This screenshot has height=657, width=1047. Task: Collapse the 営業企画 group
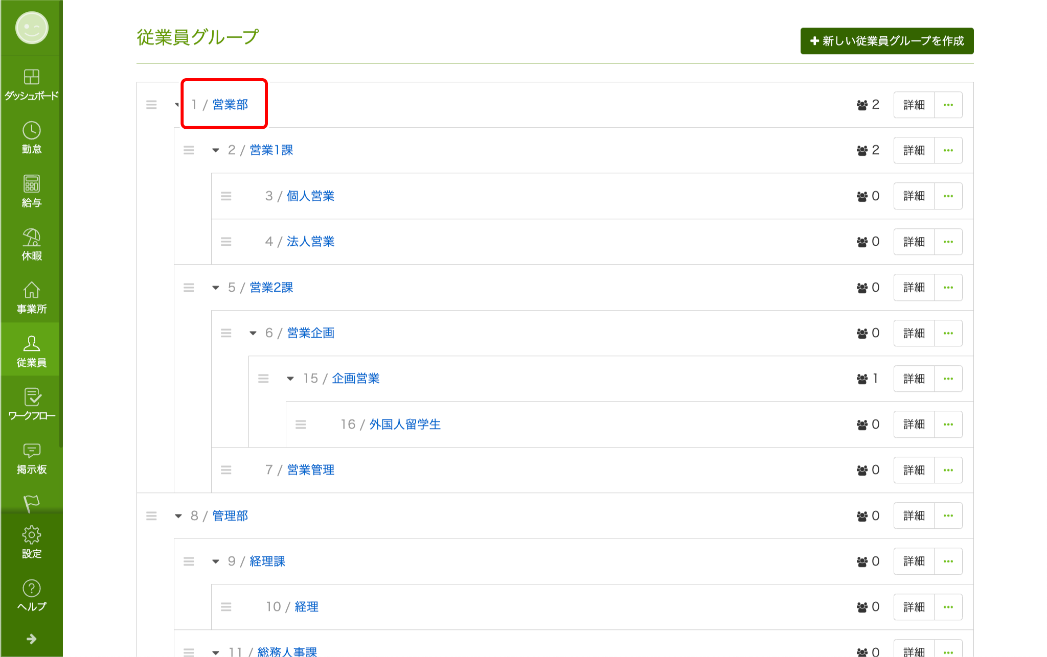pyautogui.click(x=253, y=333)
